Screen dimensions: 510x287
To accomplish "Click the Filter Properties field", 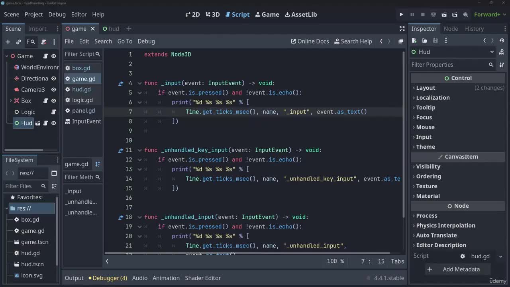I will (453, 65).
